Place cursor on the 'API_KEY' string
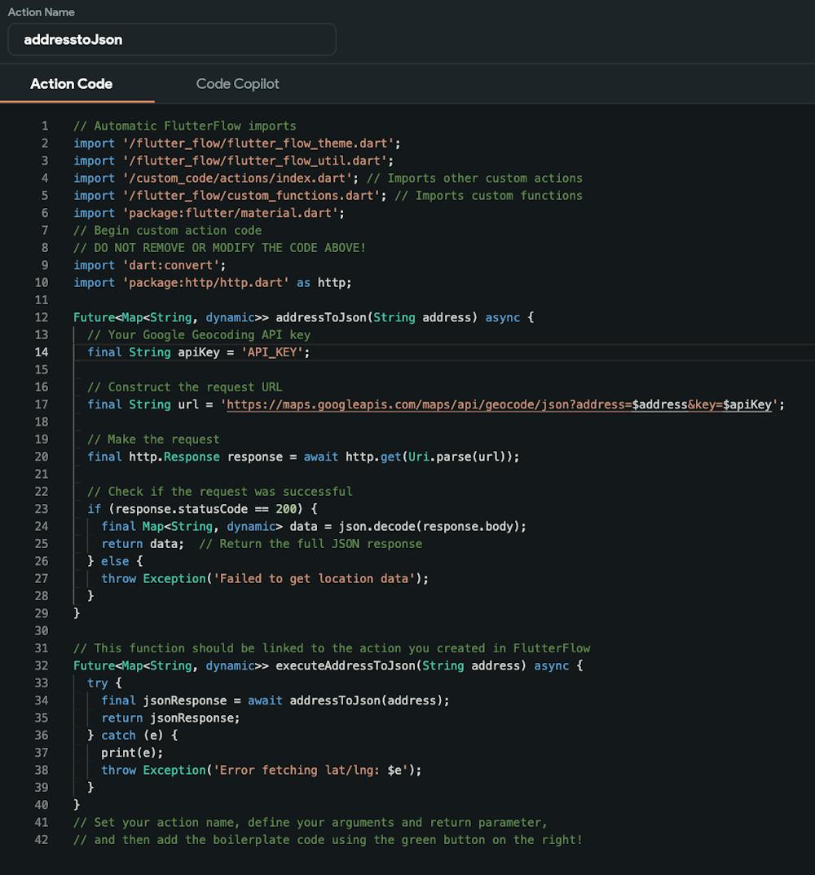Viewport: 815px width, 875px height. point(272,352)
